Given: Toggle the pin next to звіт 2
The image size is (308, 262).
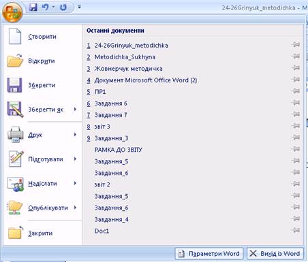Looking at the screenshot, I should pos(296,184).
